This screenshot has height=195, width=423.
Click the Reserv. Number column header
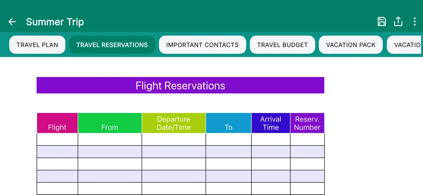pos(307,123)
